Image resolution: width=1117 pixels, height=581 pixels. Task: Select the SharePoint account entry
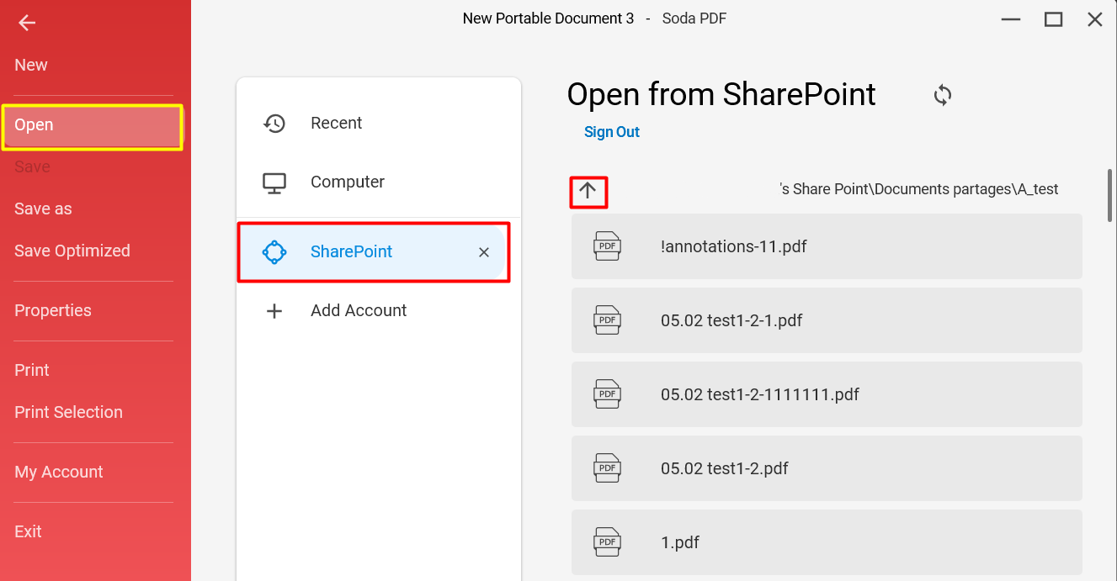(x=374, y=252)
